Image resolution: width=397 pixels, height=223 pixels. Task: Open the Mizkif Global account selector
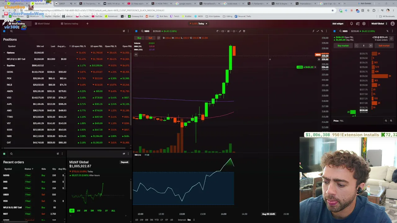pos(379,24)
